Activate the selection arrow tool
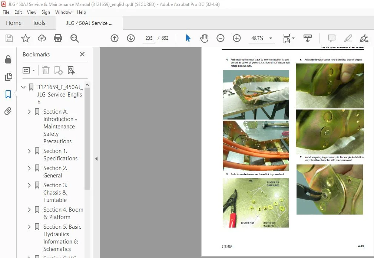 [188, 38]
